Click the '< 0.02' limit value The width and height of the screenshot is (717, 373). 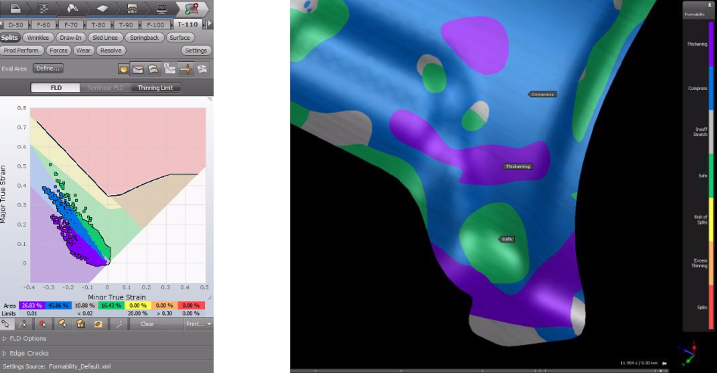point(85,314)
